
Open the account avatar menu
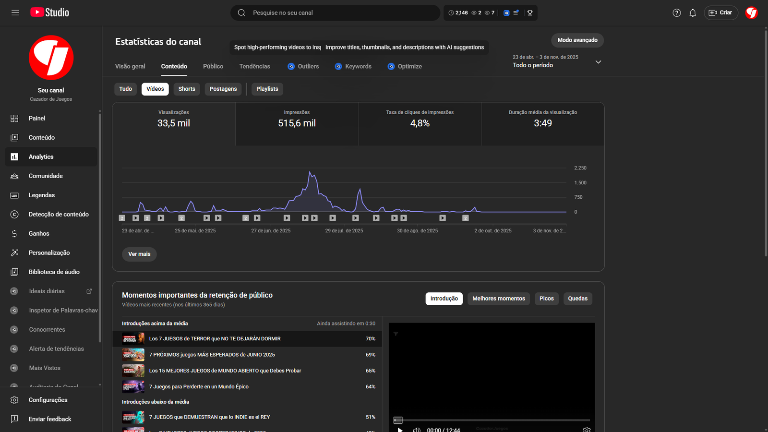(751, 13)
